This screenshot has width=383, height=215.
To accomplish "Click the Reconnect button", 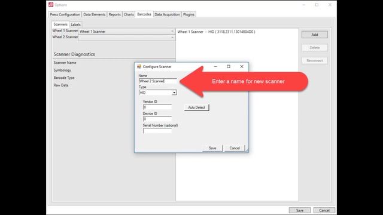I will tap(315, 61).
